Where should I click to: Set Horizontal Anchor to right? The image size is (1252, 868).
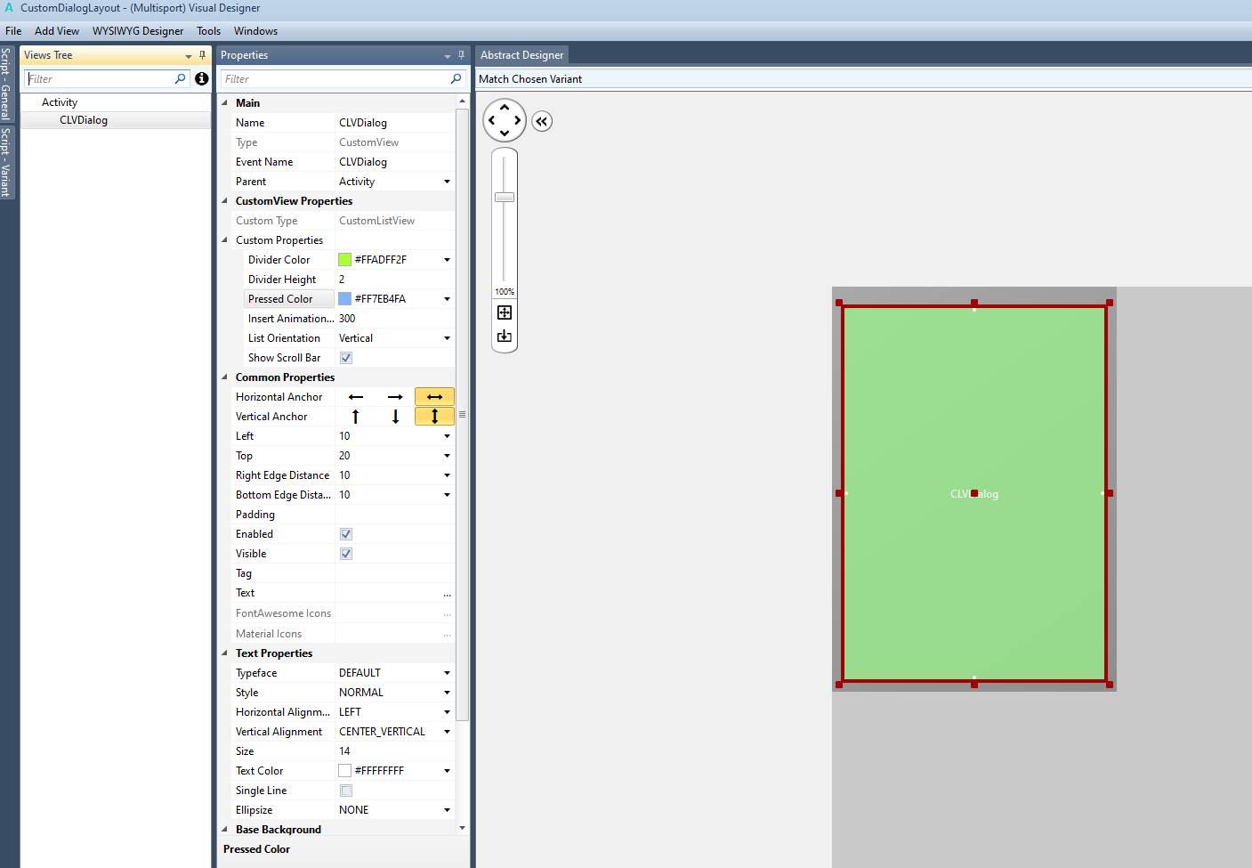(x=395, y=397)
